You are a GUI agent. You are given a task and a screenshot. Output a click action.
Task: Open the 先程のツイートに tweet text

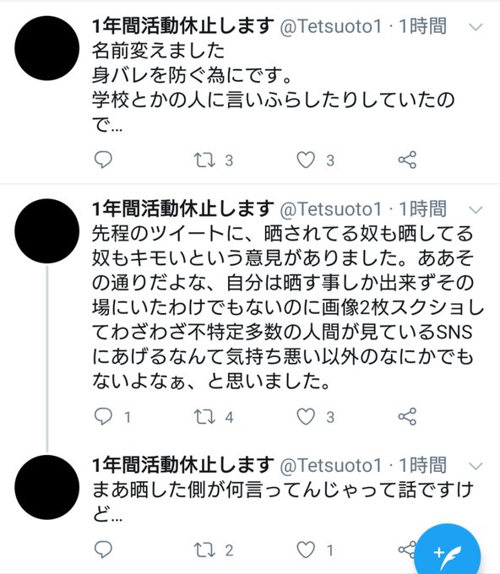click(287, 307)
